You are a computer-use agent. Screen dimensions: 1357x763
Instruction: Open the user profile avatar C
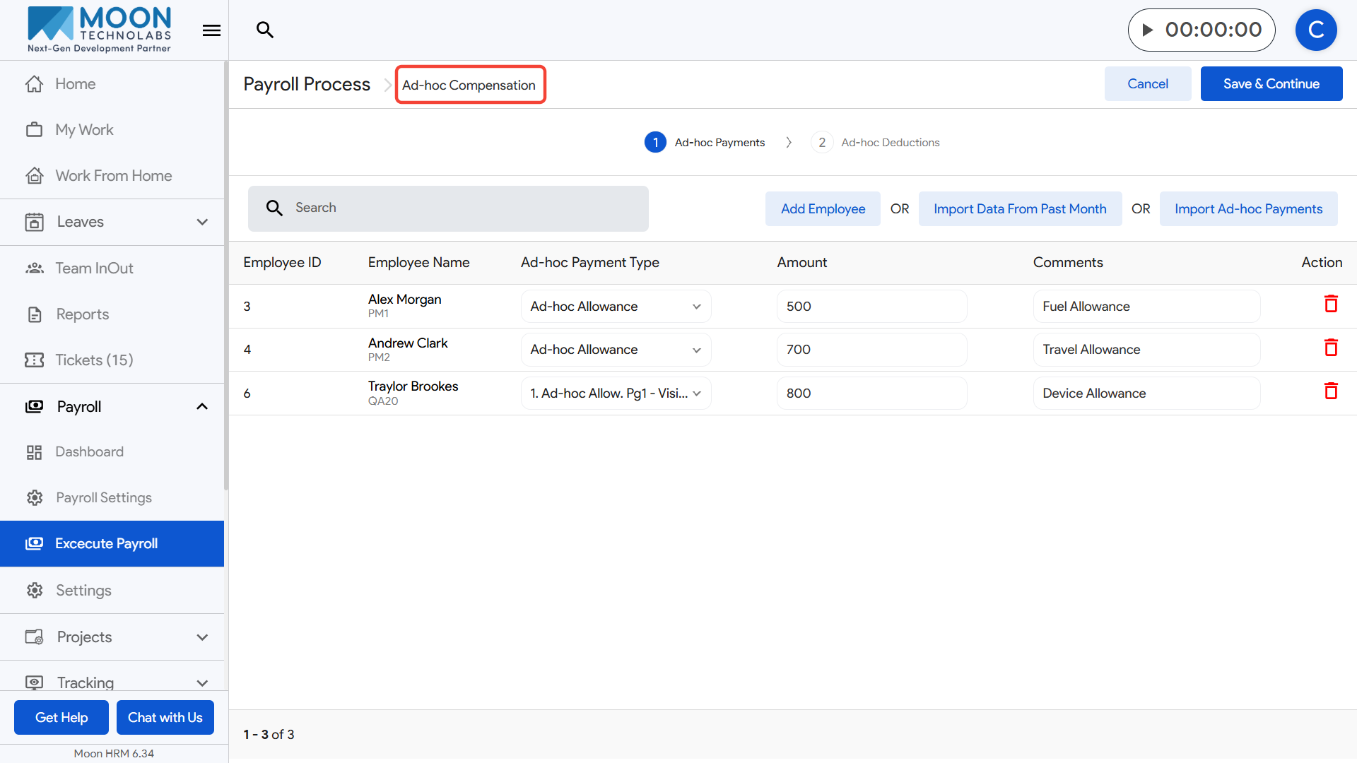tap(1315, 30)
